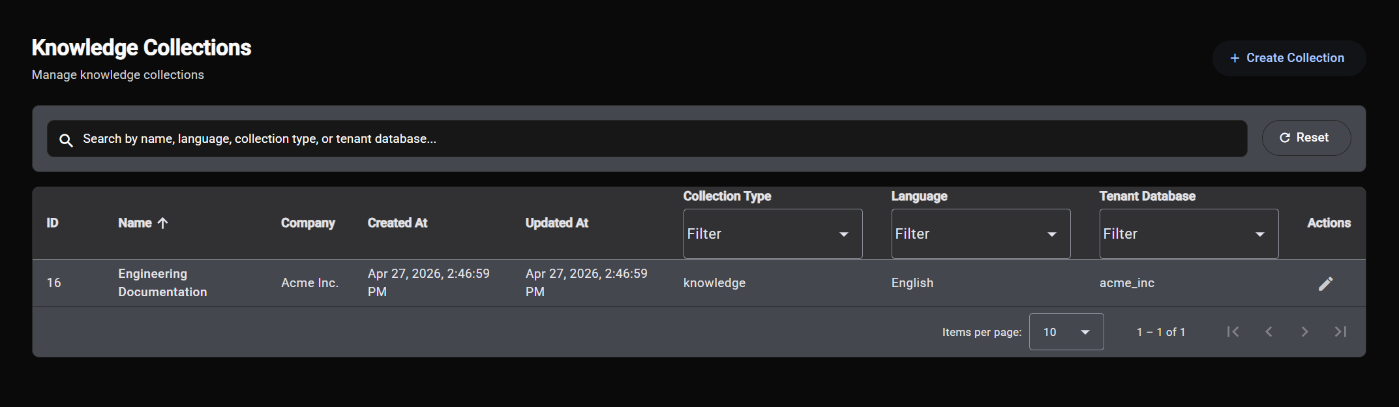Open the Collection Type filter dropdown
The height and width of the screenshot is (407, 1399).
773,234
